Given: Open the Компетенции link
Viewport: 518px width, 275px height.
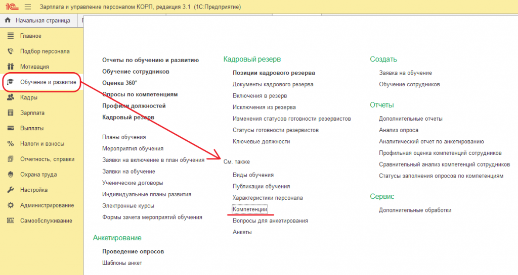Looking at the screenshot, I should pos(250,209).
